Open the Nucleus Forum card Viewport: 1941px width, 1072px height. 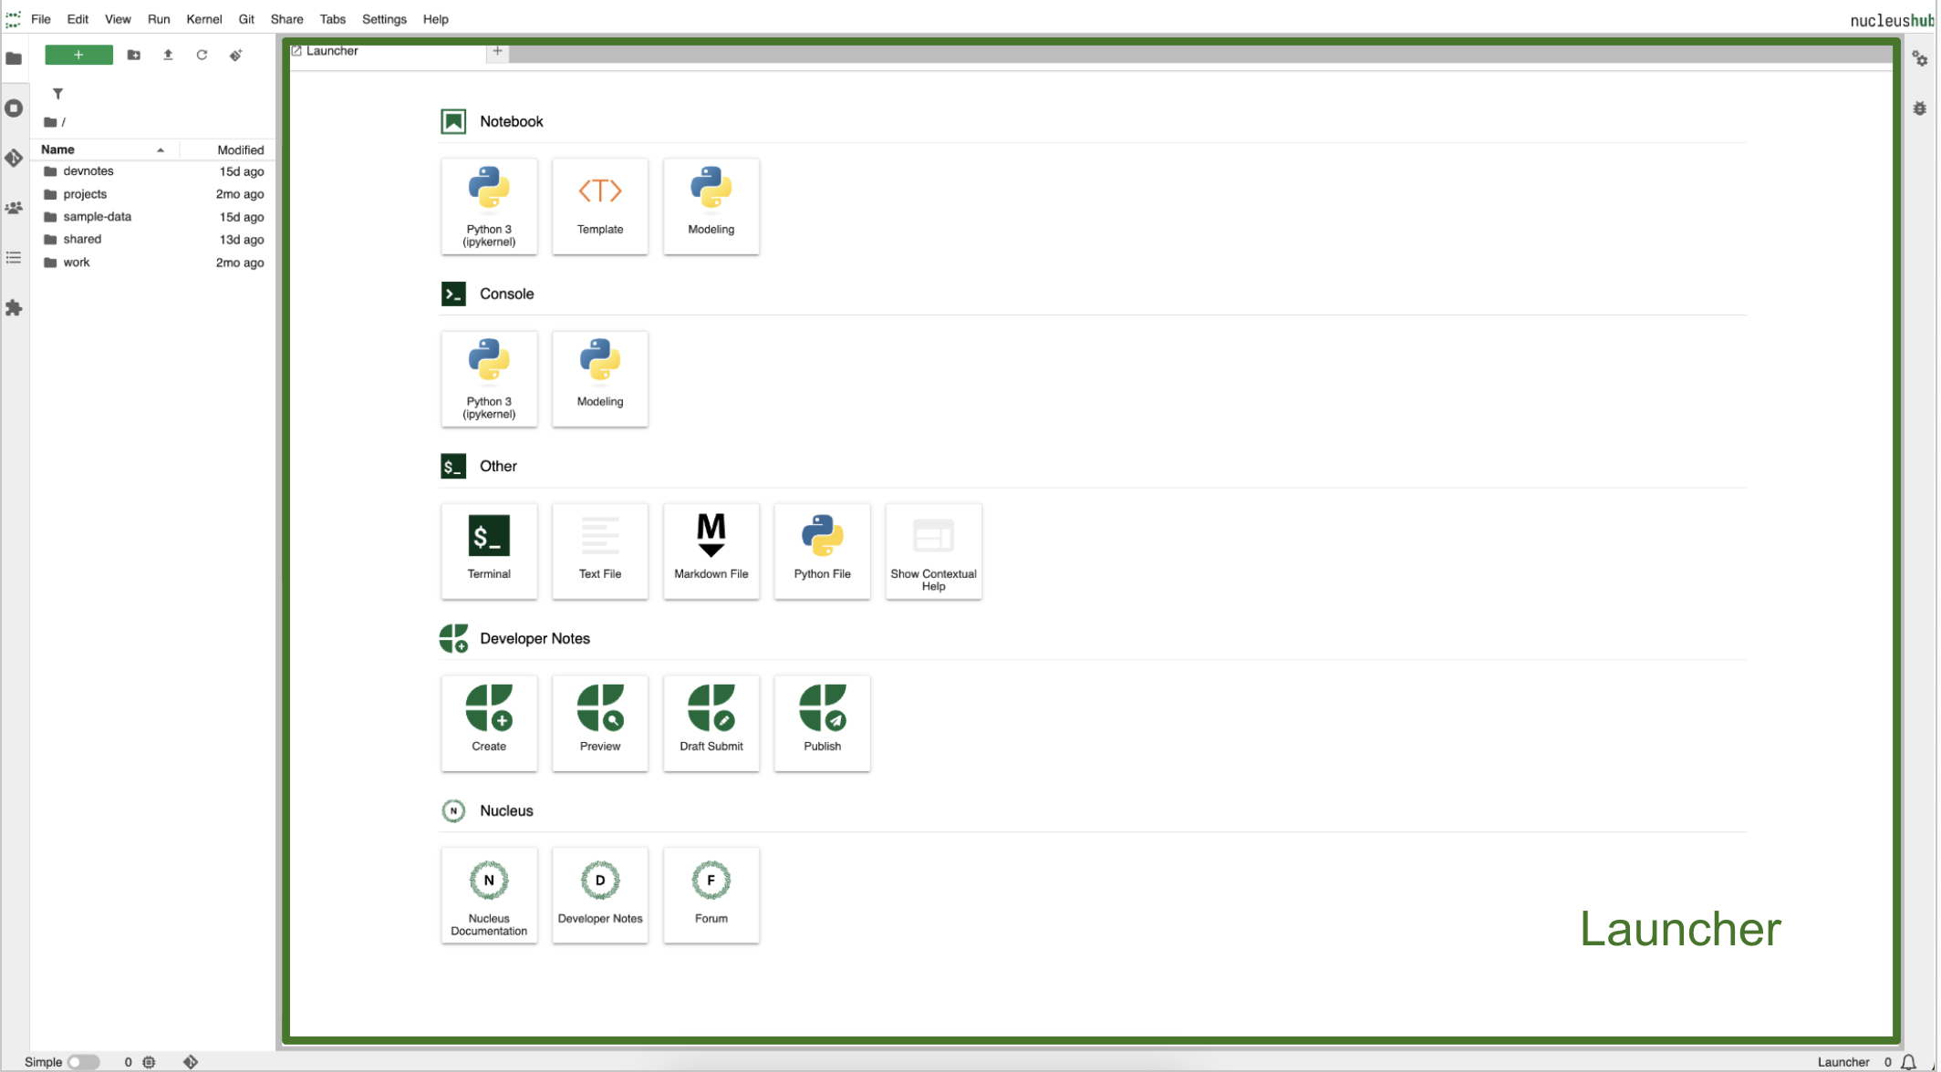coord(711,895)
